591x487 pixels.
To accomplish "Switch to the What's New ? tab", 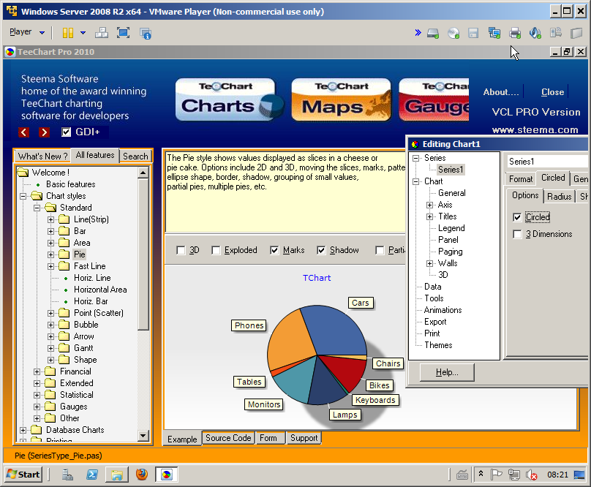I will pyautogui.click(x=42, y=156).
